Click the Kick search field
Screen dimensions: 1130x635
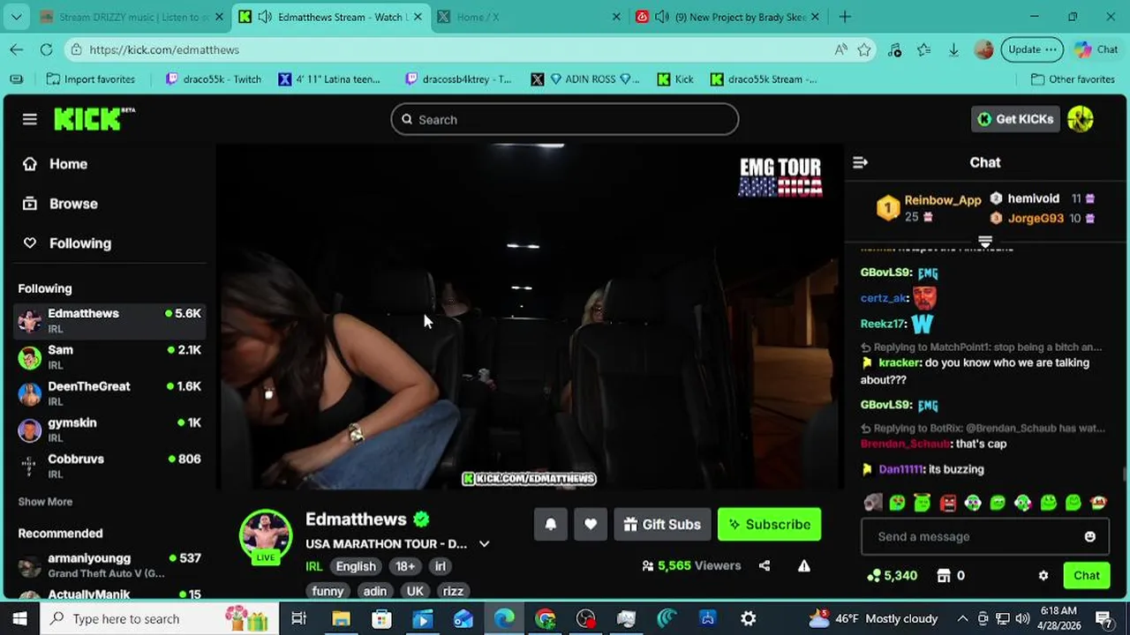coord(565,119)
